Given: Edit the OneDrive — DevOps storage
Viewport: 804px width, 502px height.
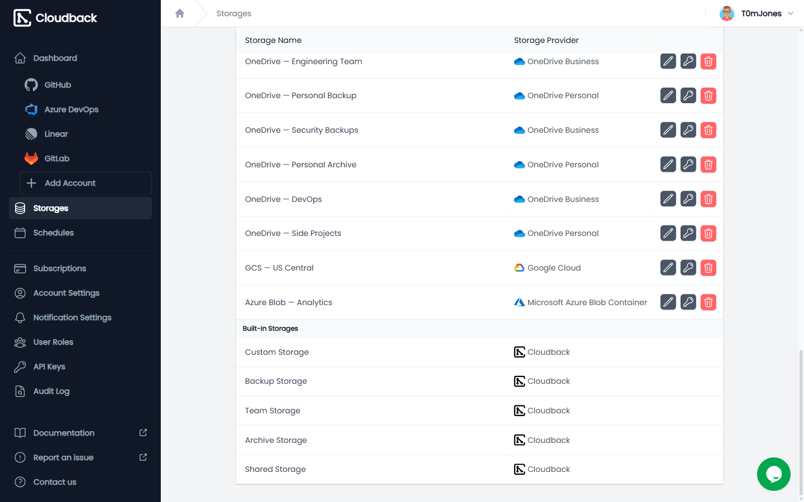Looking at the screenshot, I should point(668,199).
